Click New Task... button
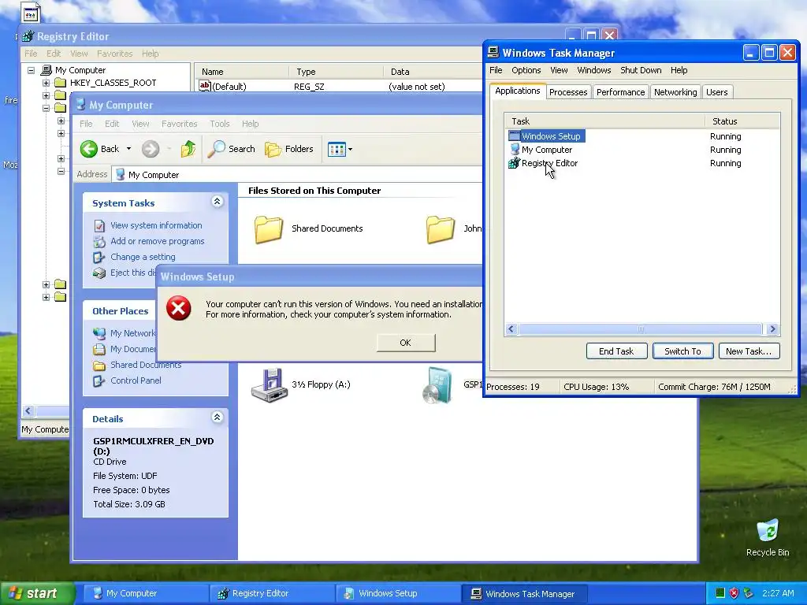The height and width of the screenshot is (605, 807). point(749,351)
